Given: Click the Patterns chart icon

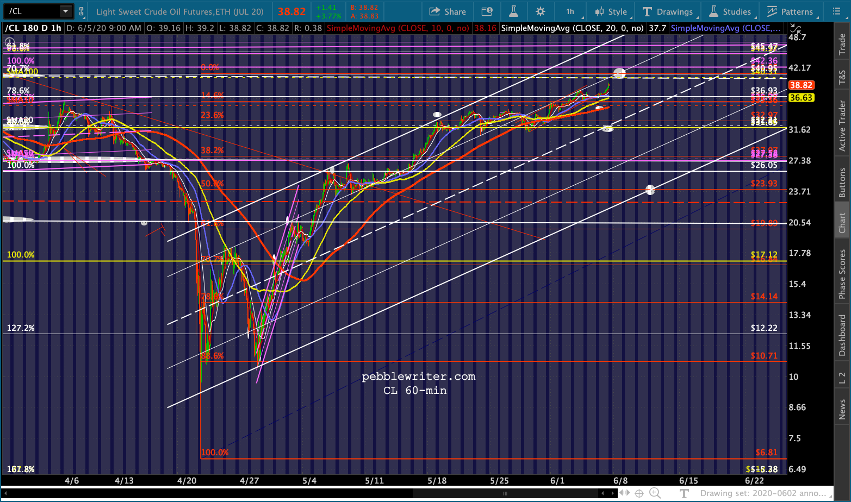Looking at the screenshot, I should pos(772,11).
